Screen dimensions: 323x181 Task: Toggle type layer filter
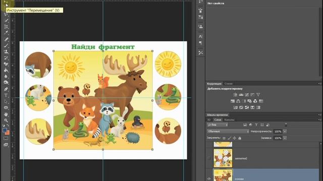[x=256, y=125]
